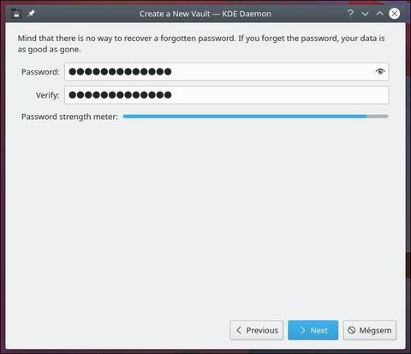Click the vault lock icon in title bar
Image resolution: width=411 pixels, height=354 pixels.
[x=16, y=14]
